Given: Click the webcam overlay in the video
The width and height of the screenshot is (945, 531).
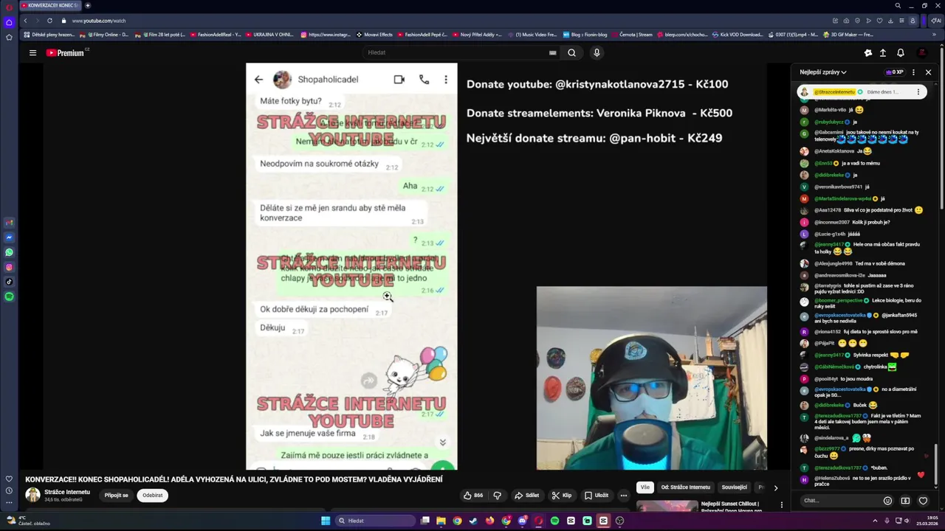Looking at the screenshot, I should coord(651,378).
